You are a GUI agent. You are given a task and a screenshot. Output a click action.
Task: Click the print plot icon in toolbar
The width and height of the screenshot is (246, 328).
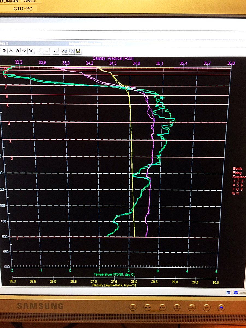(x=65, y=51)
